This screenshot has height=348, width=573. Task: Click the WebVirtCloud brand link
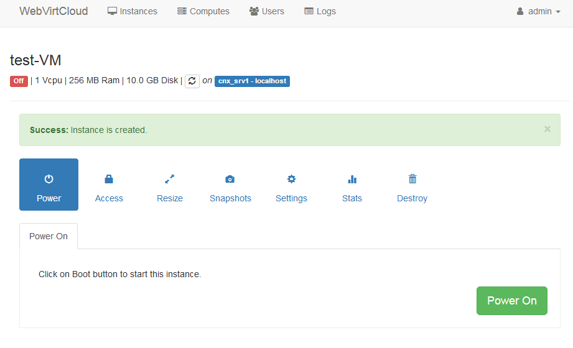(54, 11)
